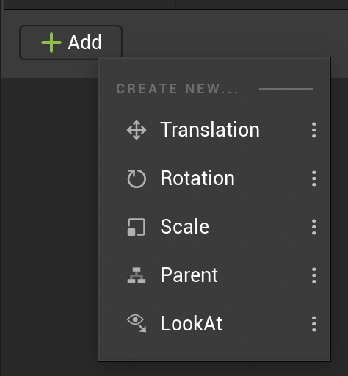
Task: Click the green plus icon
Action: [x=51, y=43]
